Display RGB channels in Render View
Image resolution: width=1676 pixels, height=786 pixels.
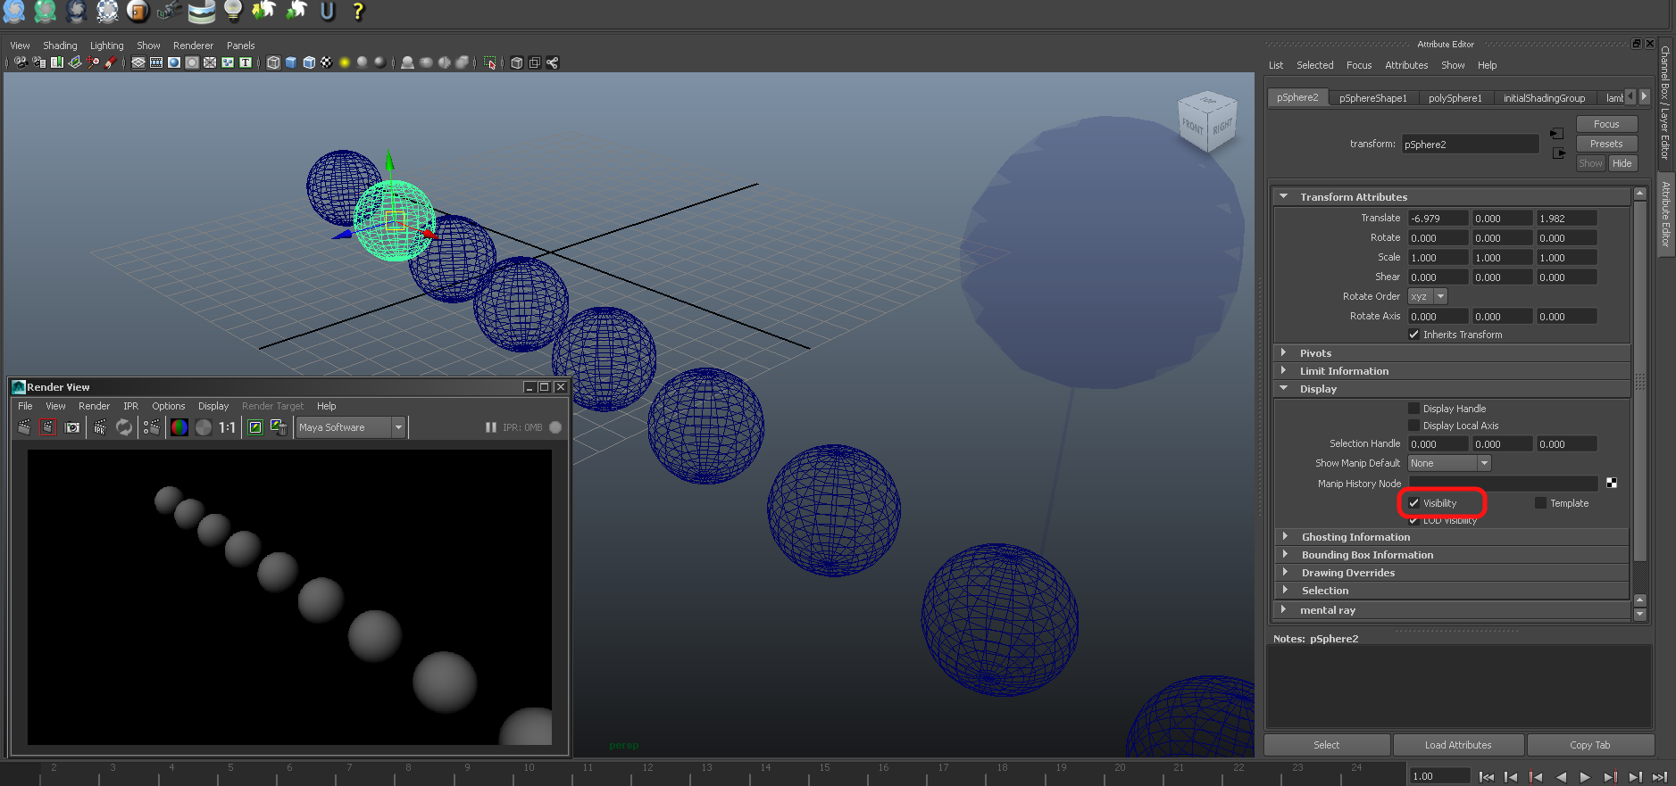(179, 427)
